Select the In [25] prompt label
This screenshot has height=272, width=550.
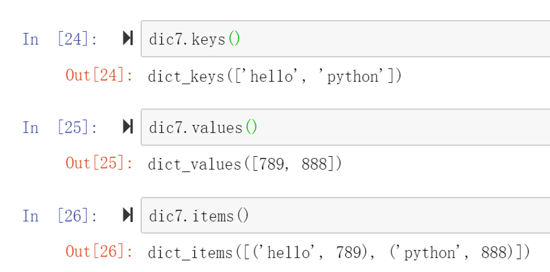click(60, 127)
